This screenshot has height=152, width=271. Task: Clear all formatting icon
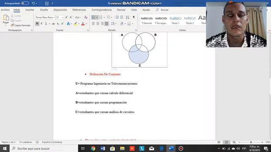point(86,17)
